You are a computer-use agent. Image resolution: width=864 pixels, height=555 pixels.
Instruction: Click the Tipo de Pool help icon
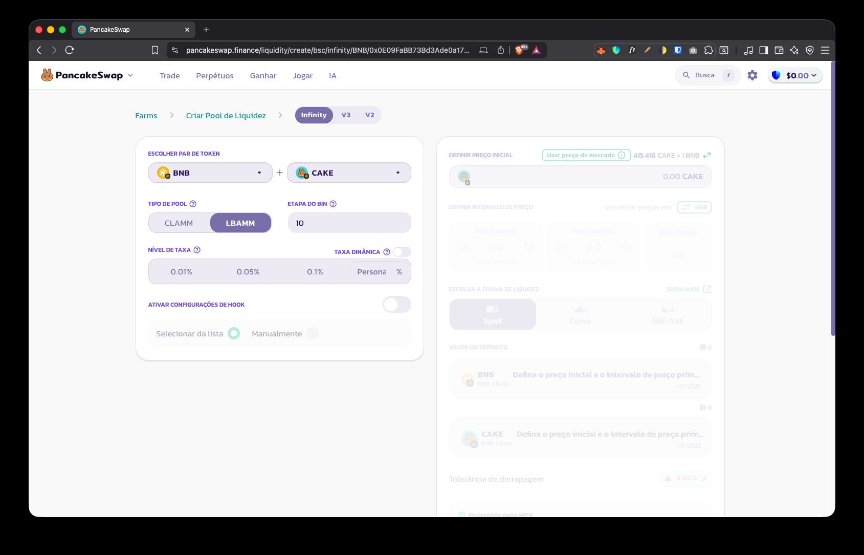193,204
